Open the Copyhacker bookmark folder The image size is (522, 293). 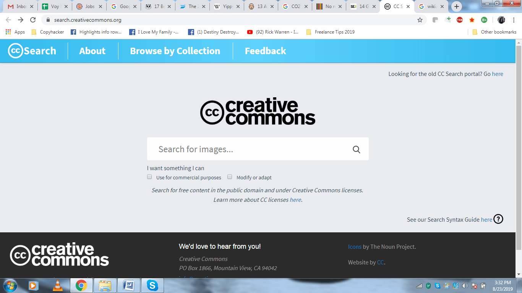click(48, 32)
